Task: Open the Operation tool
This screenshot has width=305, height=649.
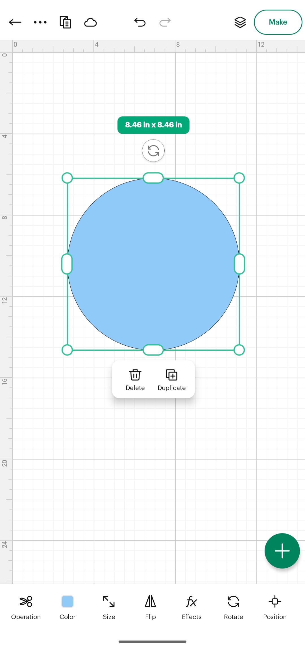Action: pos(26,607)
